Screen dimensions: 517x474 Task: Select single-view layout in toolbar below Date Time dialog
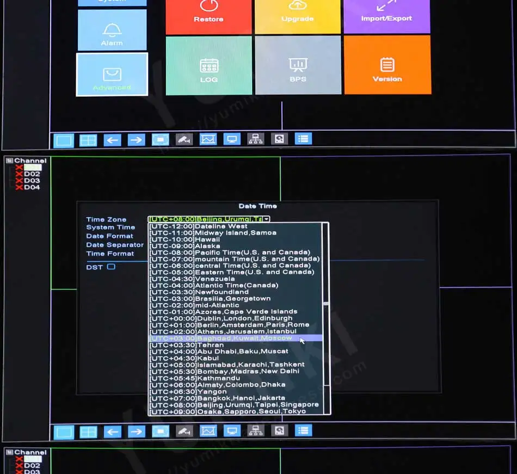(64, 433)
